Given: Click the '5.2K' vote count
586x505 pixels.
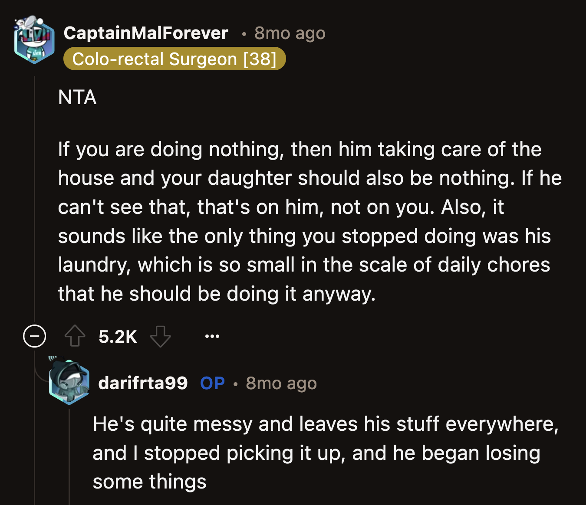Looking at the screenshot, I should coord(118,336).
